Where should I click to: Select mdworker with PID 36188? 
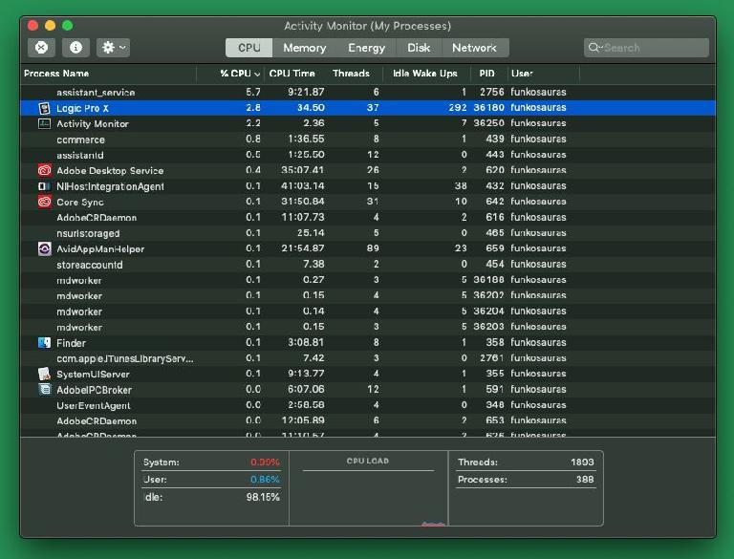pos(368,280)
